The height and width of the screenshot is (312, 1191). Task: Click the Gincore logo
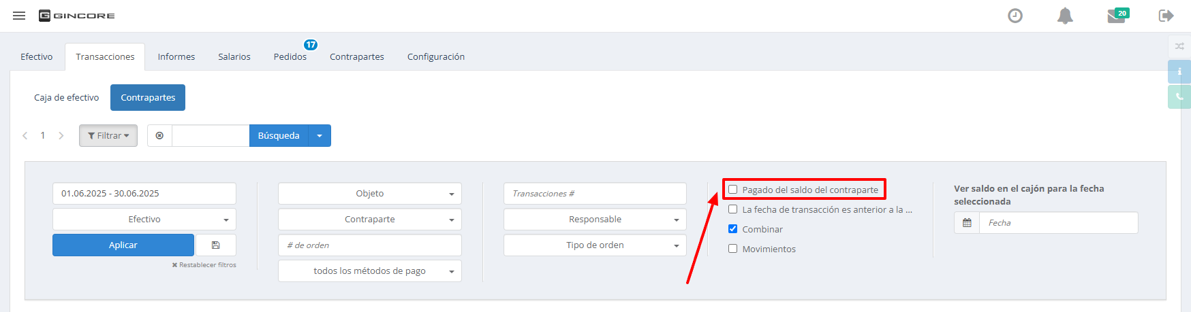click(x=77, y=16)
